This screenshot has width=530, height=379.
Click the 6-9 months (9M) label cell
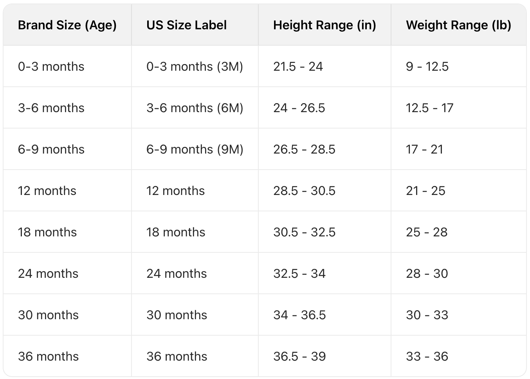coord(195,149)
